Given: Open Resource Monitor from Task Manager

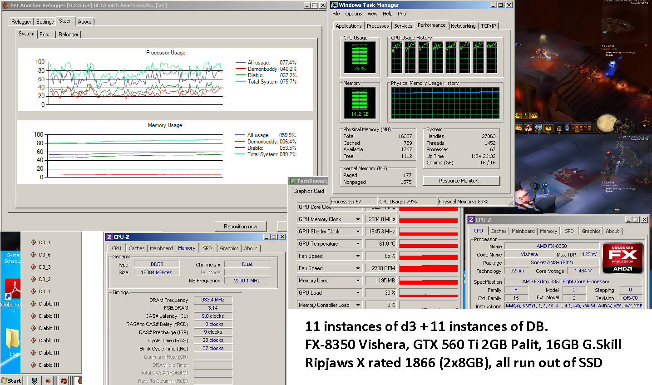Looking at the screenshot, I should (461, 181).
